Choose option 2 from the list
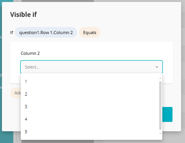Image resolution: width=185 pixels, height=143 pixels. click(92, 94)
